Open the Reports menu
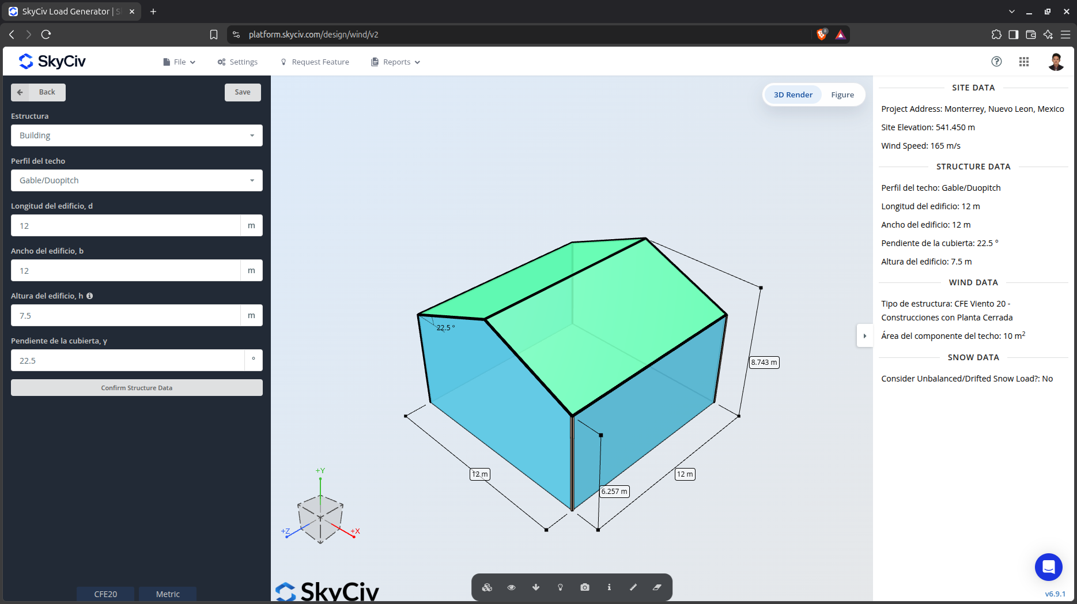Image resolution: width=1077 pixels, height=604 pixels. 396,62
